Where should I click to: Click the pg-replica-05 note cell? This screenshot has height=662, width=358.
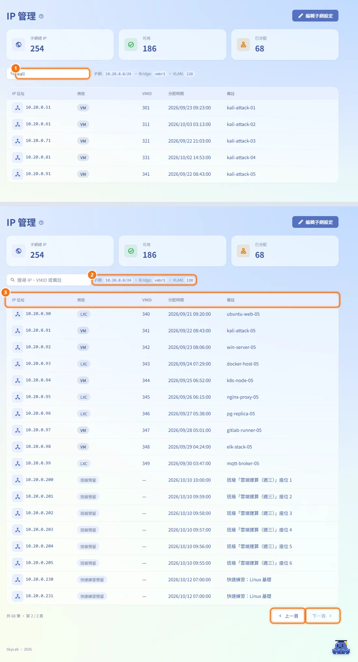[241, 414]
